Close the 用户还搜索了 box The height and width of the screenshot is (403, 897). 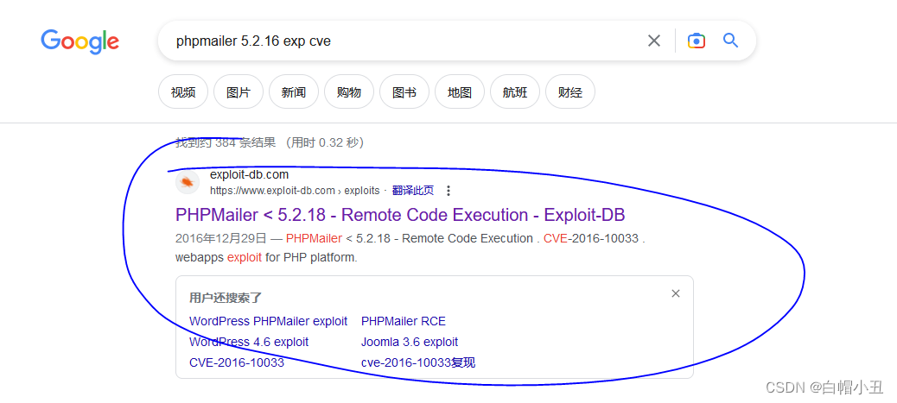point(676,293)
